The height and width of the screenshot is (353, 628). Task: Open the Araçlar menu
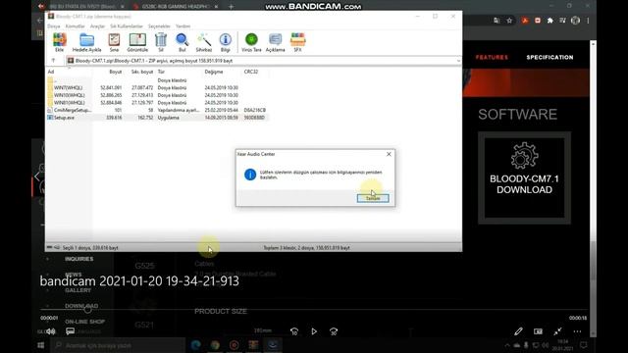(x=97, y=26)
